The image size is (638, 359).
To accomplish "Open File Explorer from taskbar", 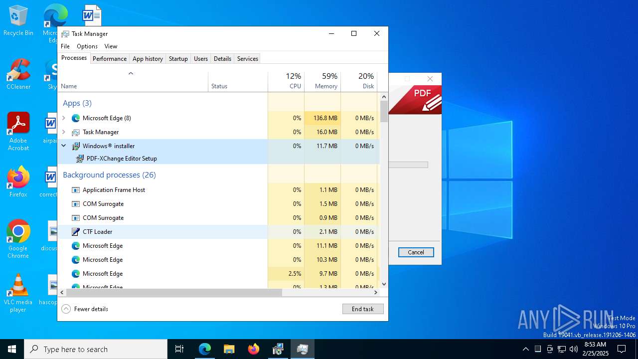I will [229, 349].
